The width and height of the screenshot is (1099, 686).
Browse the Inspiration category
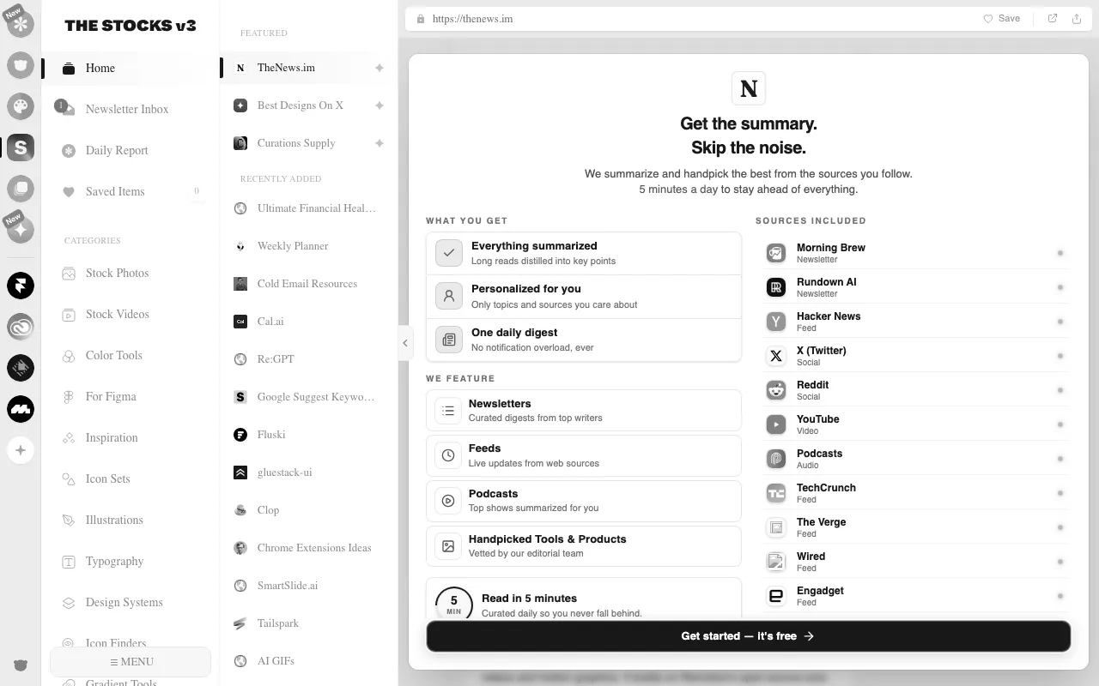click(131, 437)
